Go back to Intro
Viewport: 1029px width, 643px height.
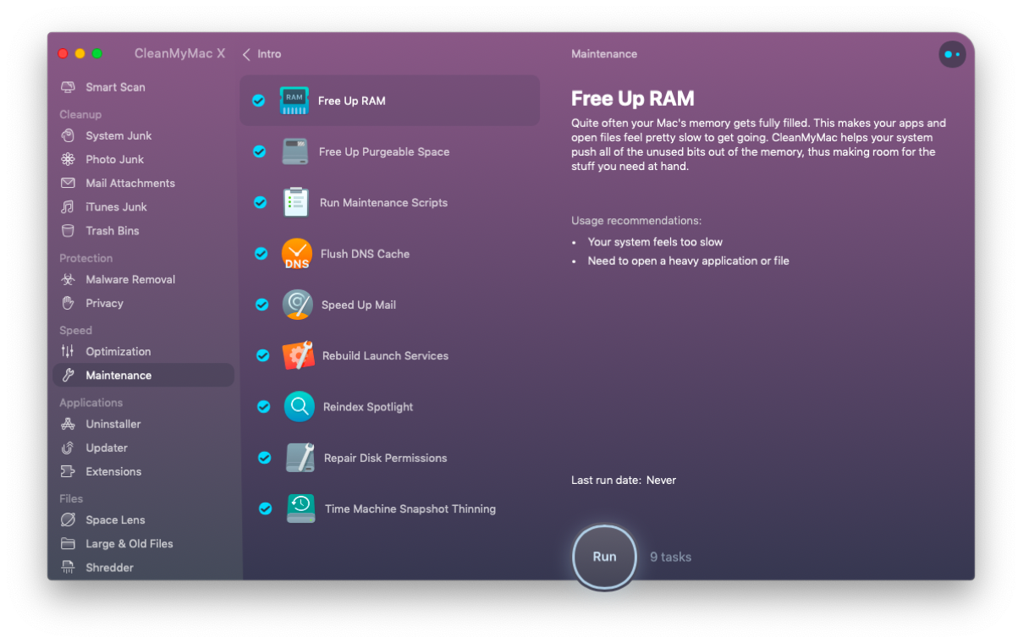click(261, 54)
